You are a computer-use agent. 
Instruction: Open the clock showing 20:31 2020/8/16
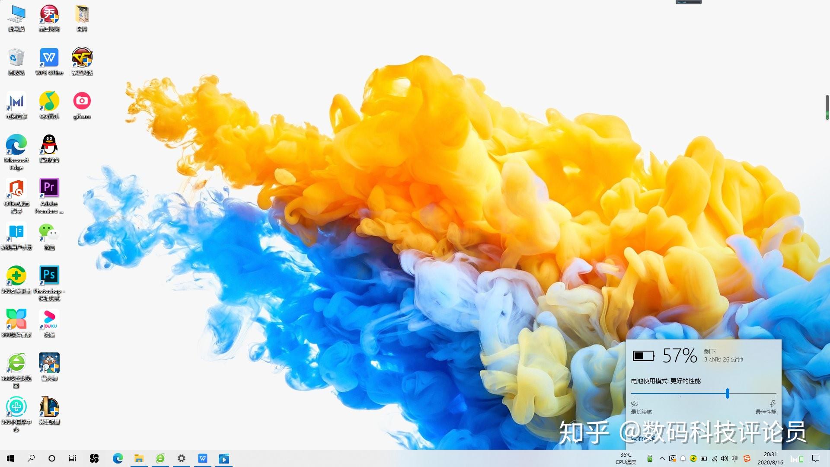pos(770,458)
